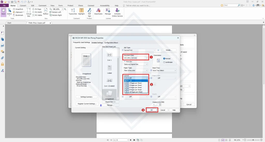
Task: Click Cancel in printer properties dialog
Action: pyautogui.click(x=163, y=110)
